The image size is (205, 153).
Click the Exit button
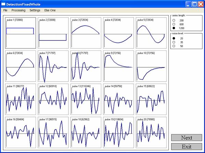pyautogui.click(x=187, y=146)
